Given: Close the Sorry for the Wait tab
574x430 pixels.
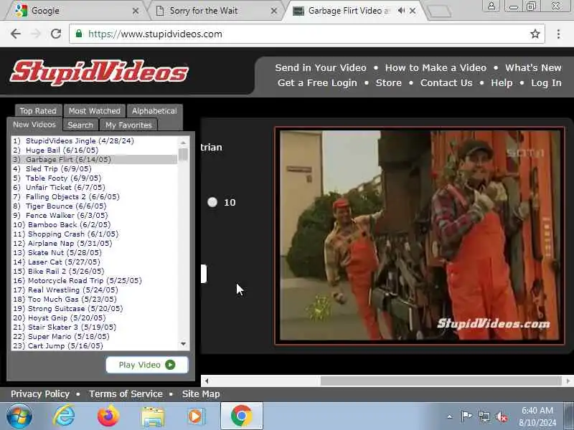Looking at the screenshot, I should click(273, 11).
